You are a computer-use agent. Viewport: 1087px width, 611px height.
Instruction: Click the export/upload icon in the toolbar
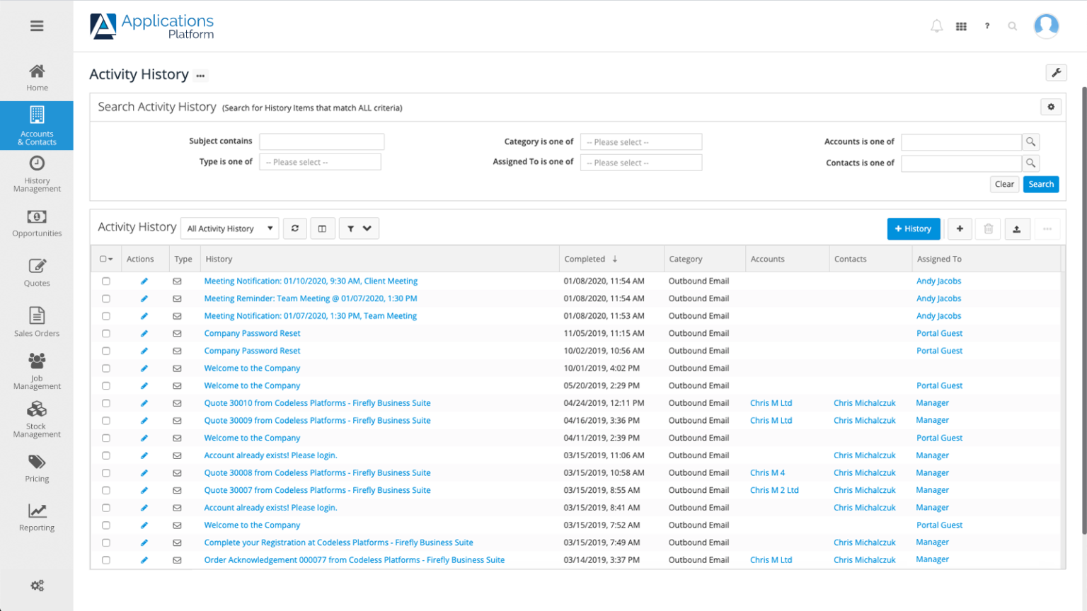pyautogui.click(x=1017, y=228)
